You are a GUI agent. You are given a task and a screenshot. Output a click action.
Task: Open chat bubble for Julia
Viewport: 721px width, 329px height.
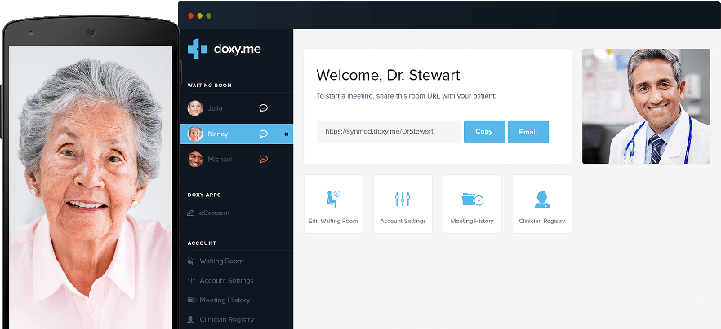[264, 108]
